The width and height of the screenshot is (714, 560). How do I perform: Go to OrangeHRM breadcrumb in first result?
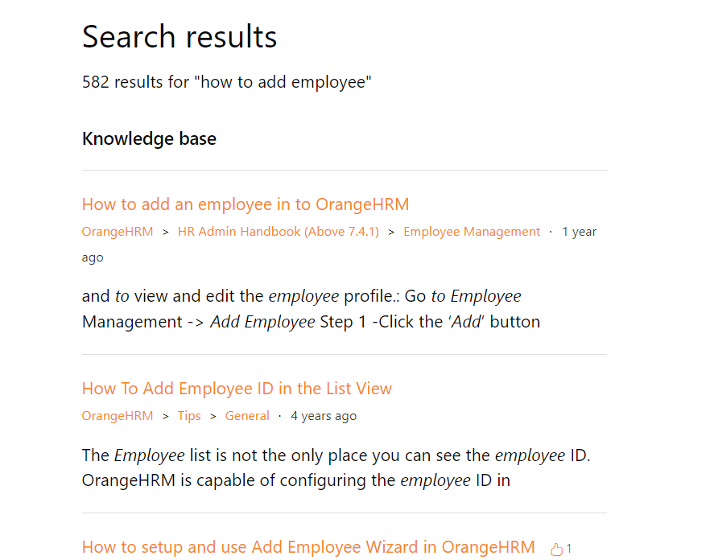(x=118, y=232)
